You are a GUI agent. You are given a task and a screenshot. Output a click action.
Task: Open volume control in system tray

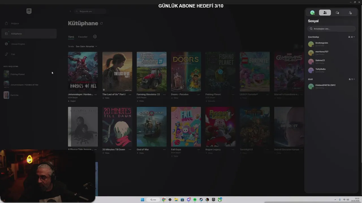coord(348,200)
